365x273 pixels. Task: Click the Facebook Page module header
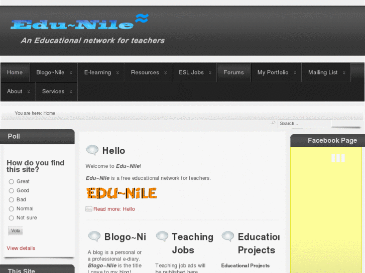327,140
